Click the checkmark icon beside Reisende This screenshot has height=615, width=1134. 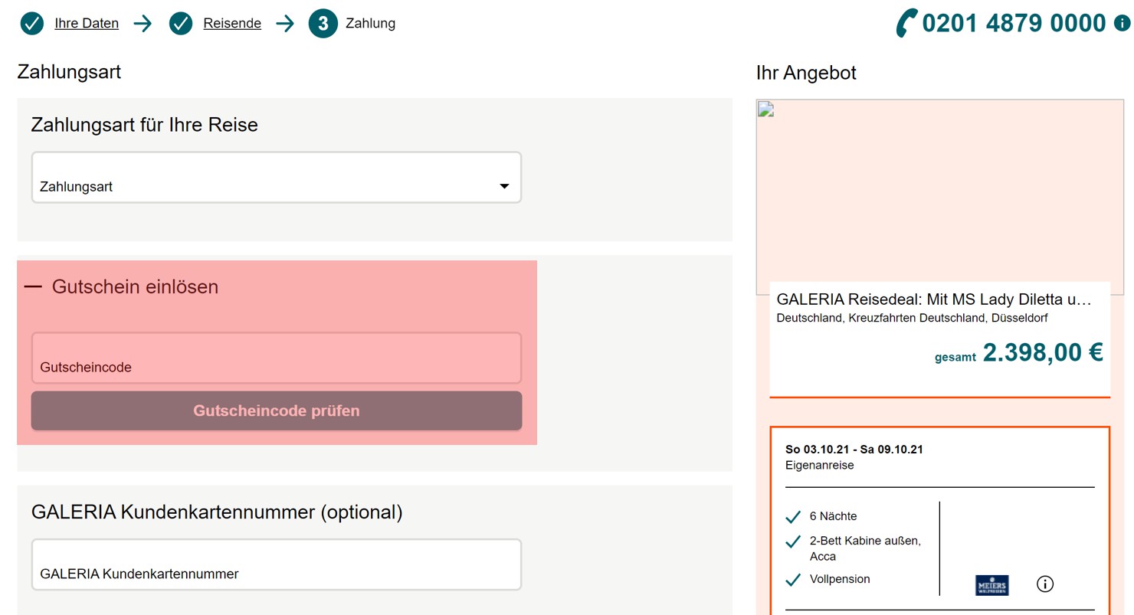(x=181, y=24)
